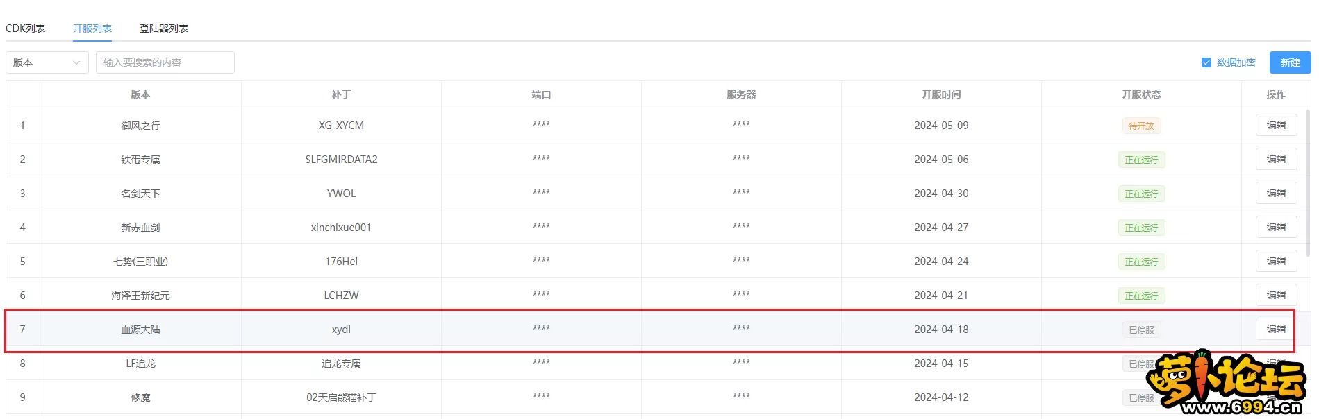Click the LCHZW patch cell

click(341, 296)
